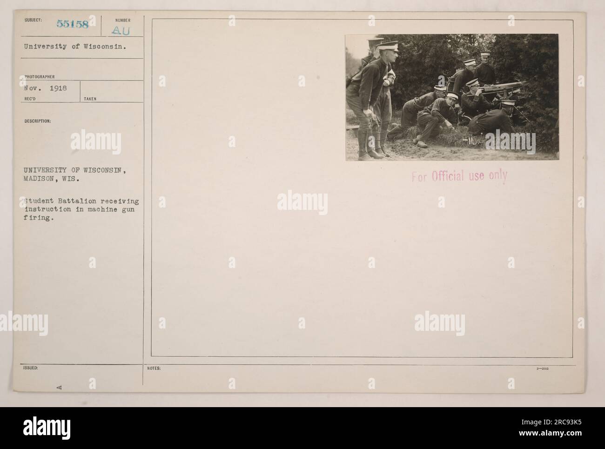Select the 'TAKEN' field label

[x=91, y=99]
